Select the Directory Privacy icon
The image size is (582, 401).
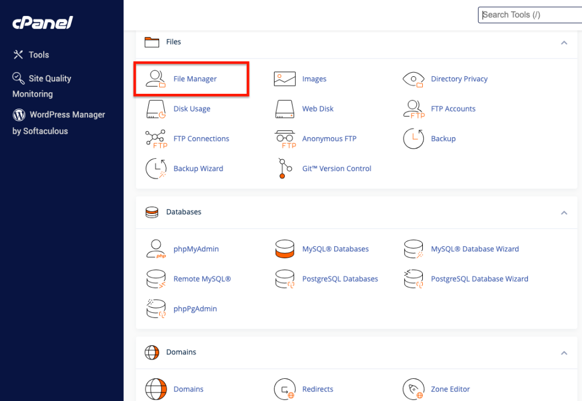tap(413, 79)
